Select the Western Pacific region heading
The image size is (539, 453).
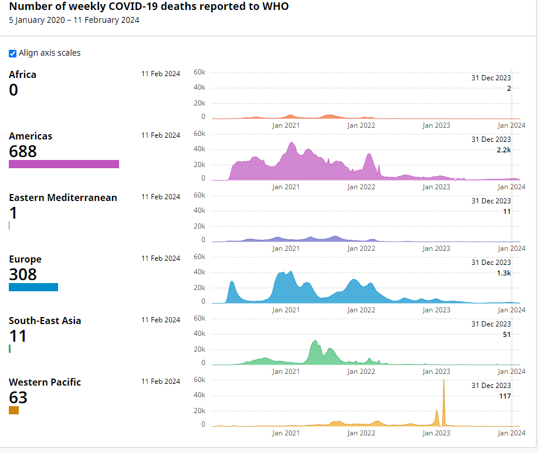tap(45, 382)
